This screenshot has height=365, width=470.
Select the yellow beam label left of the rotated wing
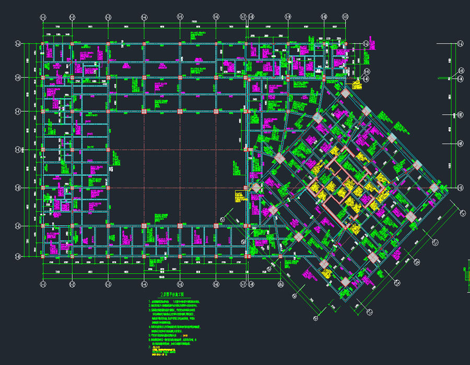[x=239, y=197]
